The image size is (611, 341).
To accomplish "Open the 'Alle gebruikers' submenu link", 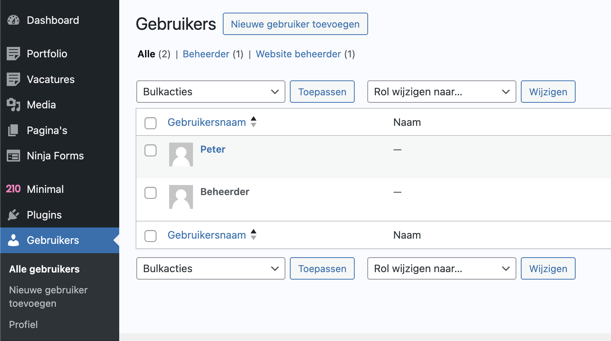I will coord(44,269).
